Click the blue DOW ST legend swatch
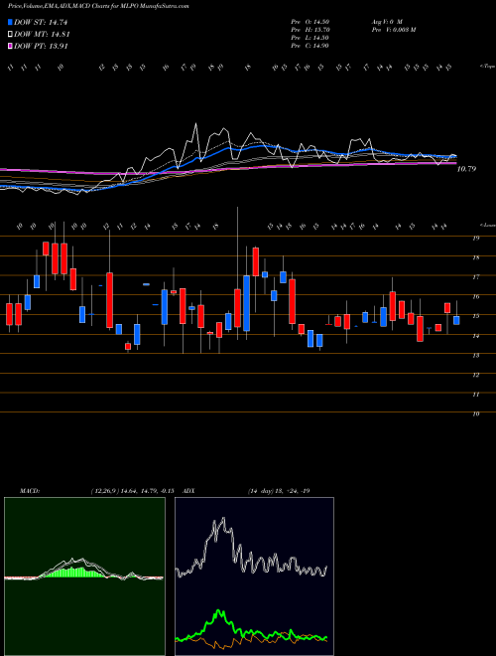 (x=10, y=22)
